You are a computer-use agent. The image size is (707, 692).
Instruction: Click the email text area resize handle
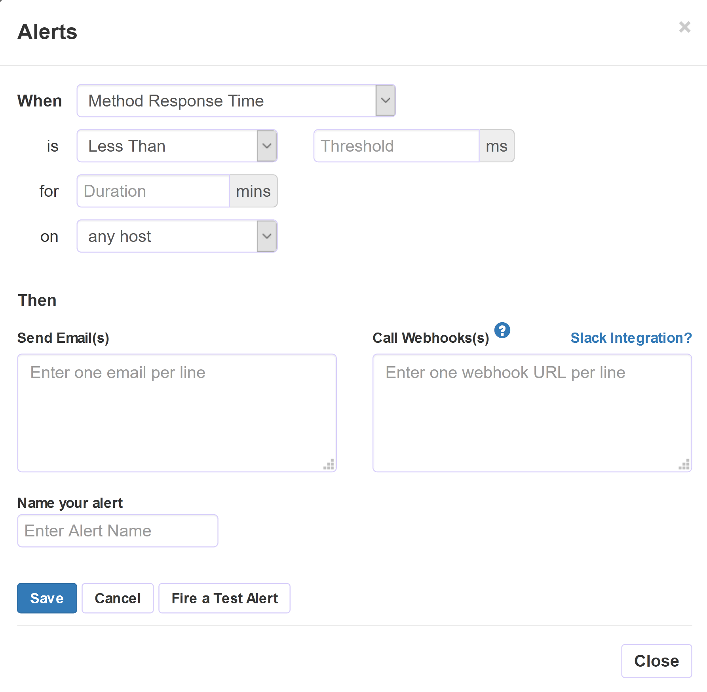point(329,465)
